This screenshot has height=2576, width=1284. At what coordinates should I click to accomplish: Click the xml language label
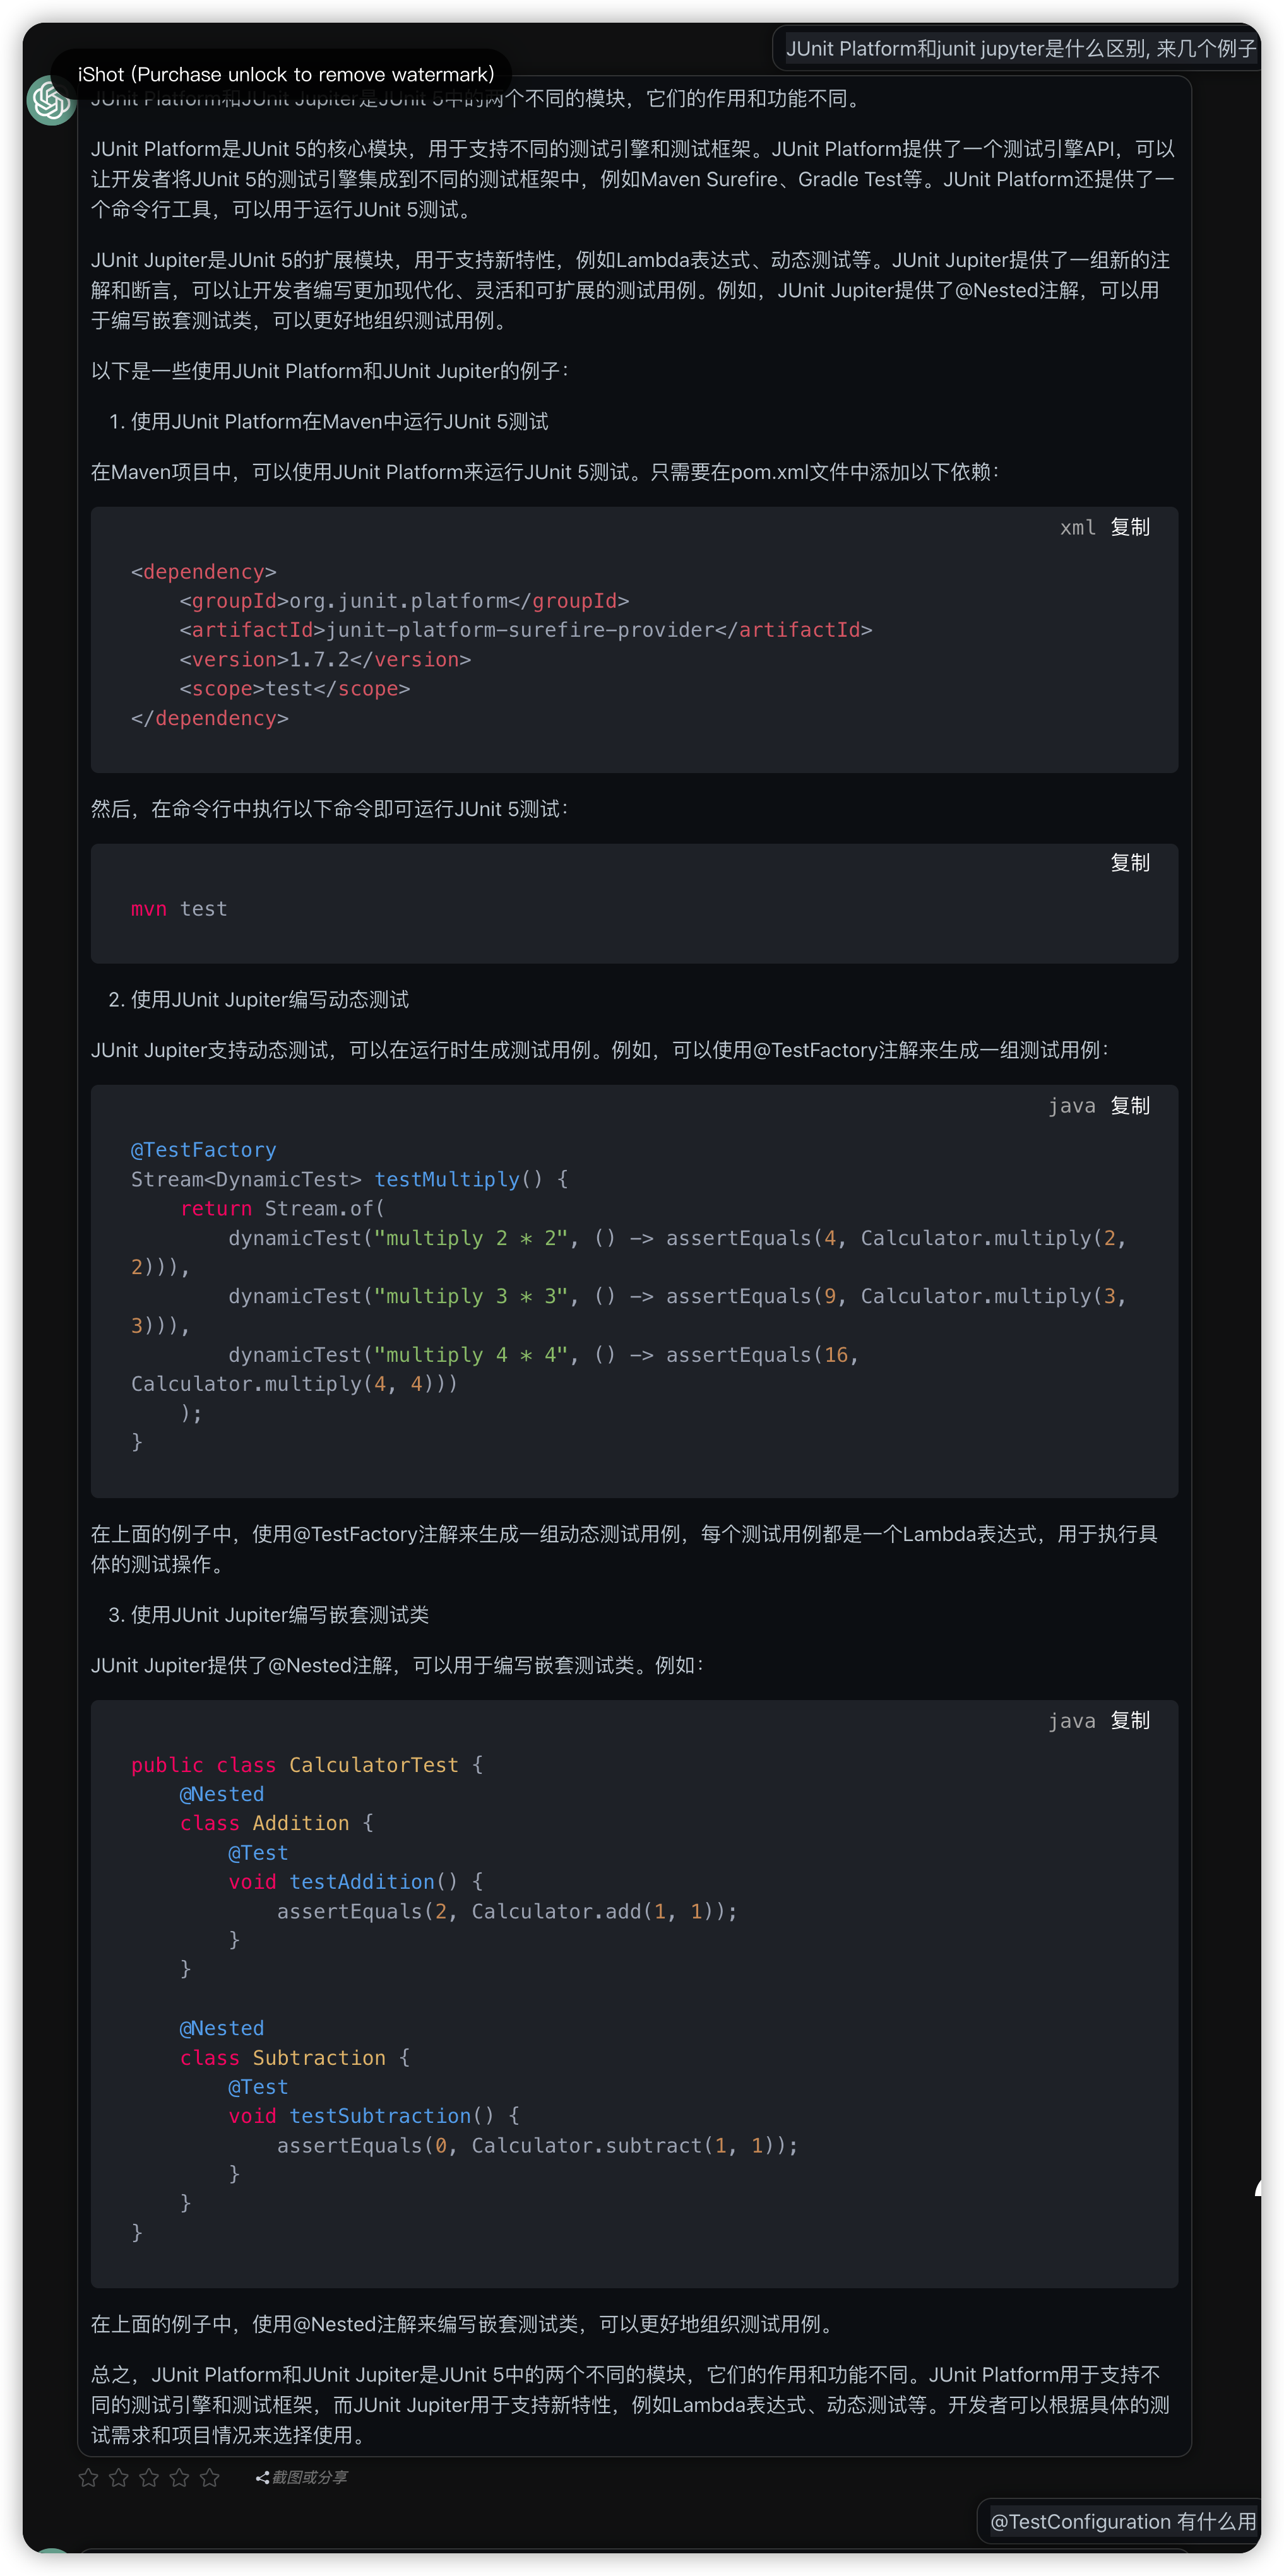click(1077, 528)
